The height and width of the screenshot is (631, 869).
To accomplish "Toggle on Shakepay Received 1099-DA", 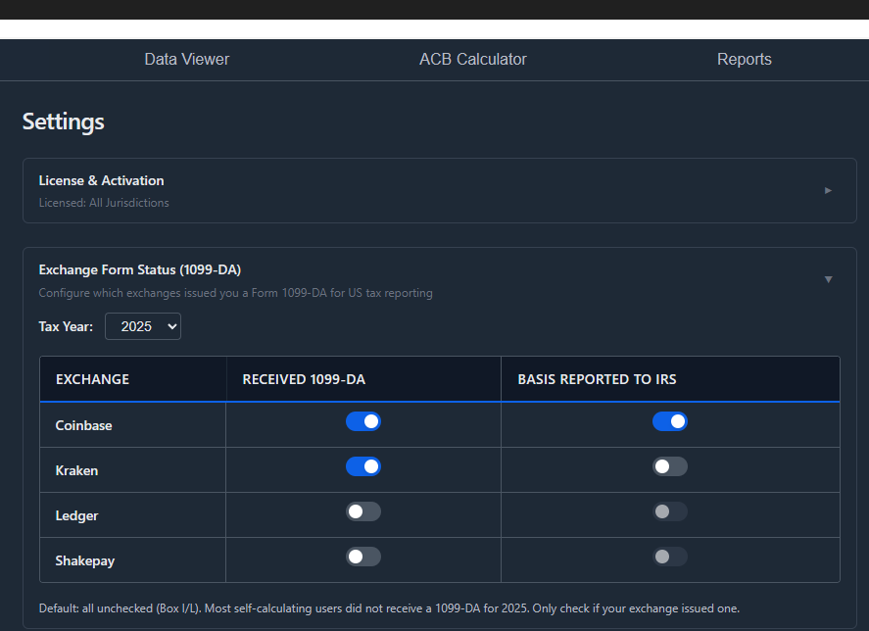I will [363, 557].
